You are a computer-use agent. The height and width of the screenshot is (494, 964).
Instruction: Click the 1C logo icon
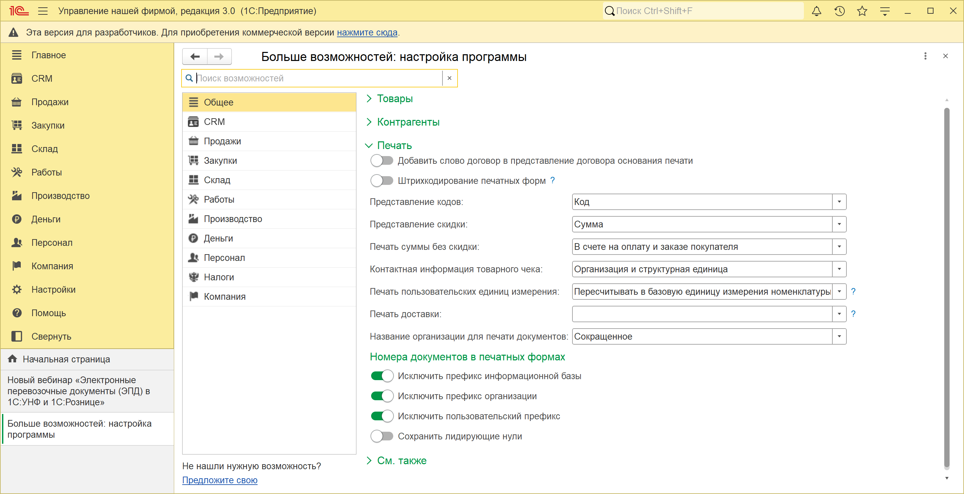click(x=19, y=11)
